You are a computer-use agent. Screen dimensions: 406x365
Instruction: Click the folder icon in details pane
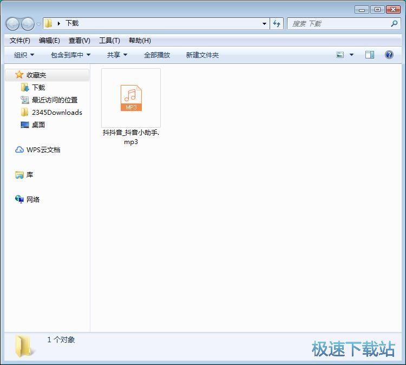point(24,347)
